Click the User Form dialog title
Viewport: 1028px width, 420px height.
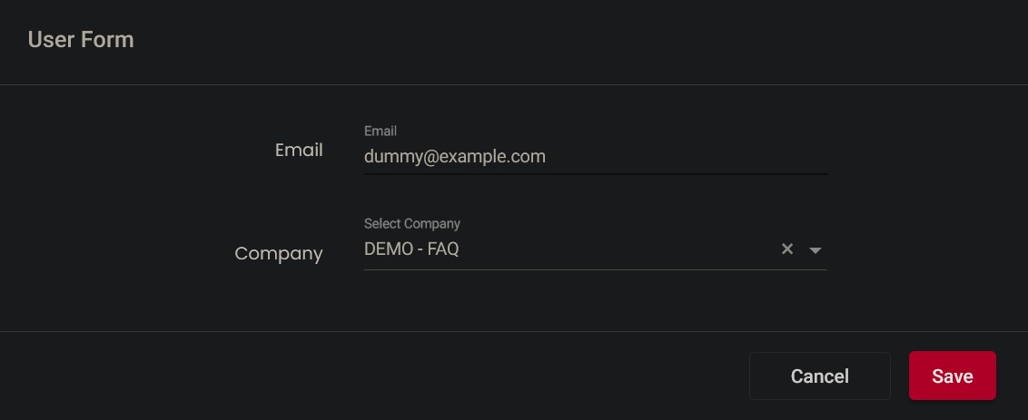point(81,40)
